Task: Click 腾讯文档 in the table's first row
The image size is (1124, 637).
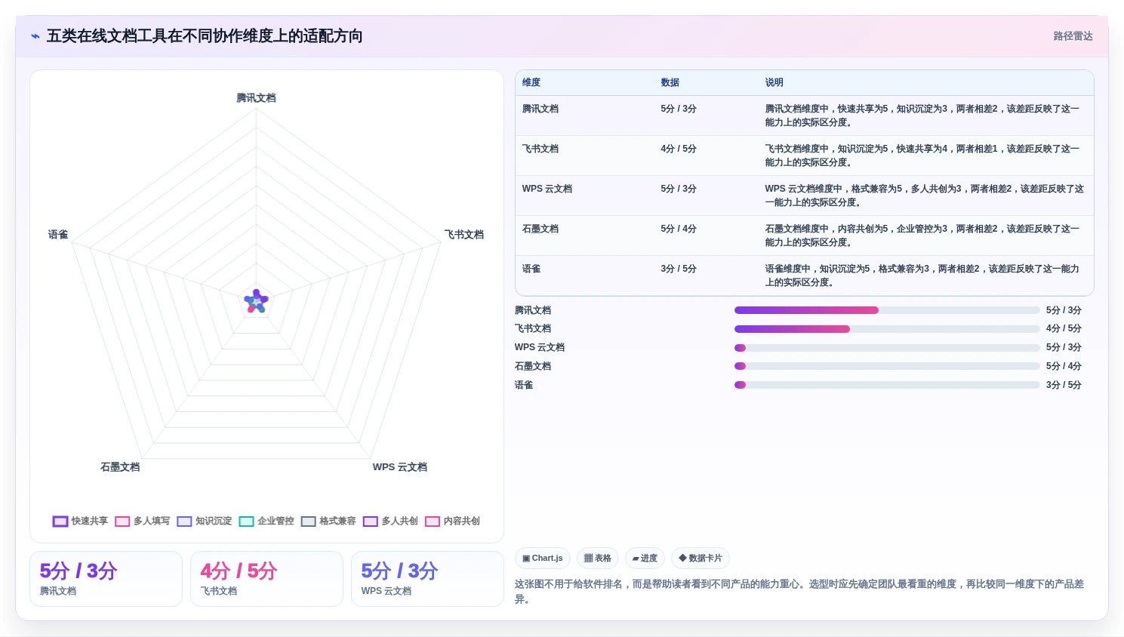Action: pyautogui.click(x=540, y=109)
